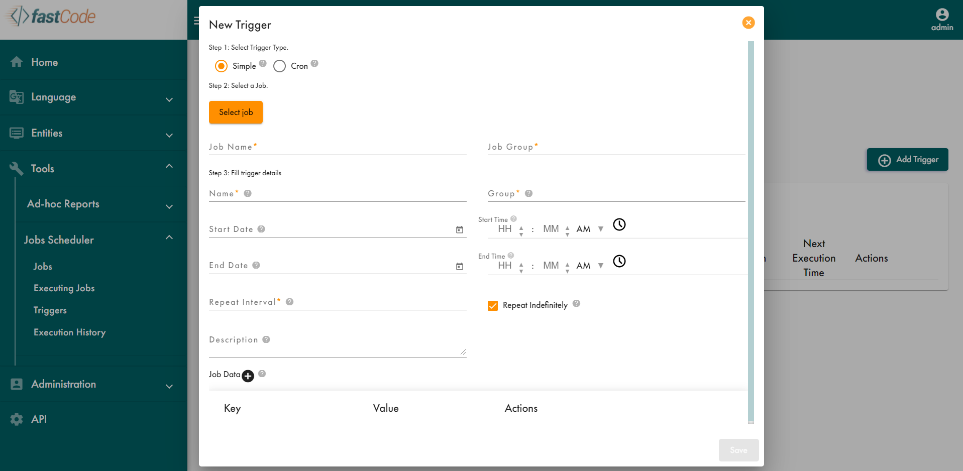Focus the Repeat Interval input field
This screenshot has width=963, height=471.
click(x=338, y=302)
